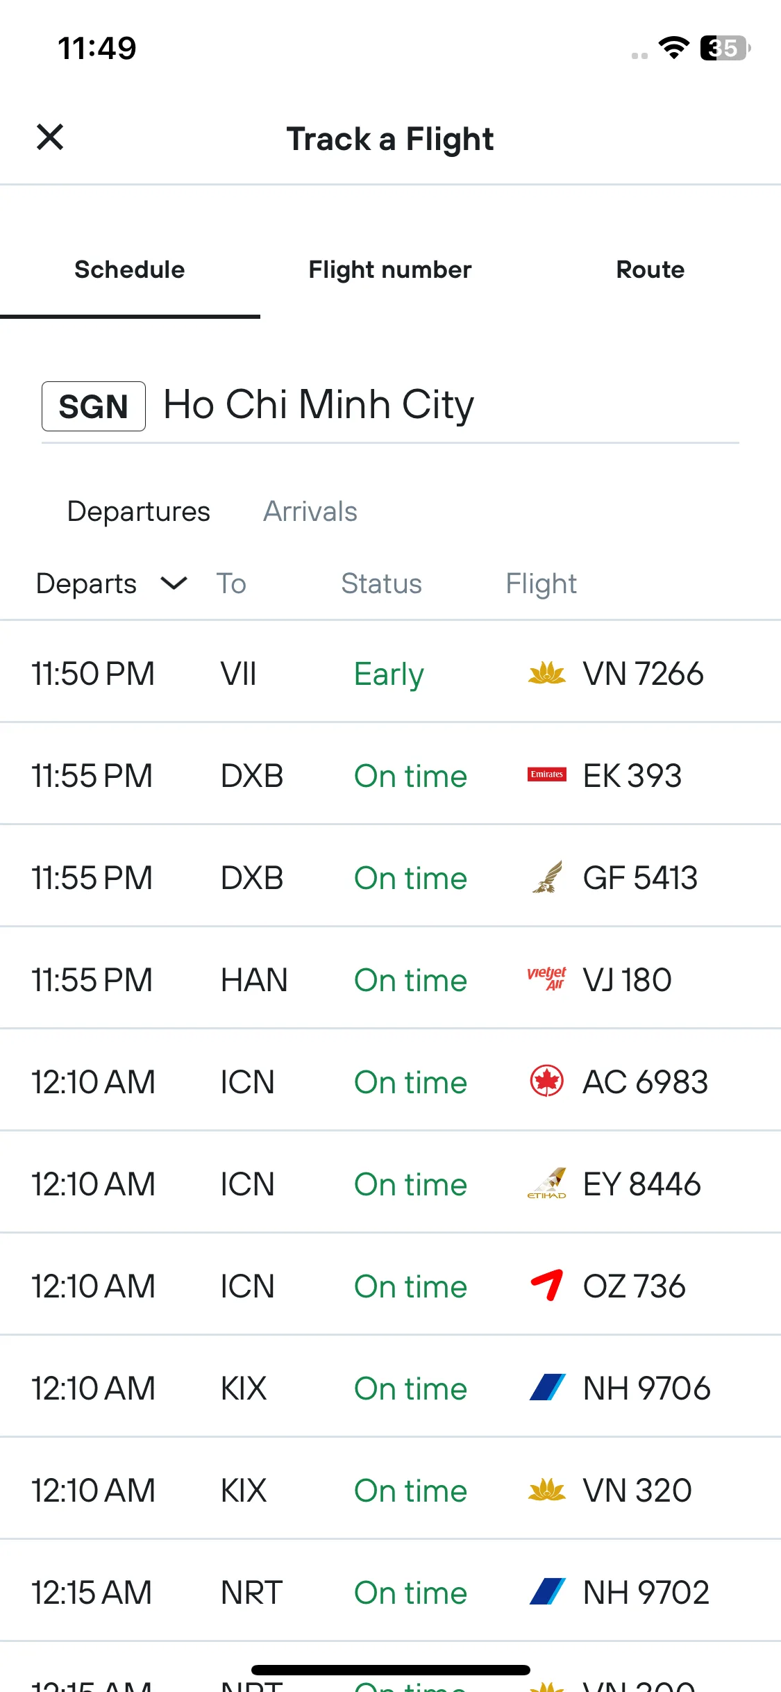Tap the Vietnam Airlines logo for VN 7266
The image size is (781, 1692).
[x=546, y=673]
